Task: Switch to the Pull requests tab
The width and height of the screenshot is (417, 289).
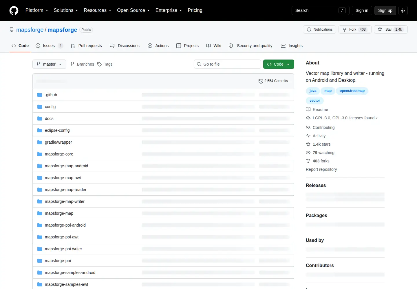Action: point(86,46)
